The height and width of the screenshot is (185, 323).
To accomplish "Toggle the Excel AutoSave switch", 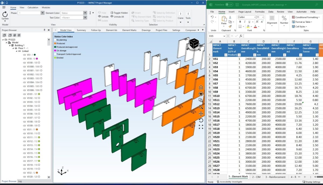I will [x=229, y=5].
